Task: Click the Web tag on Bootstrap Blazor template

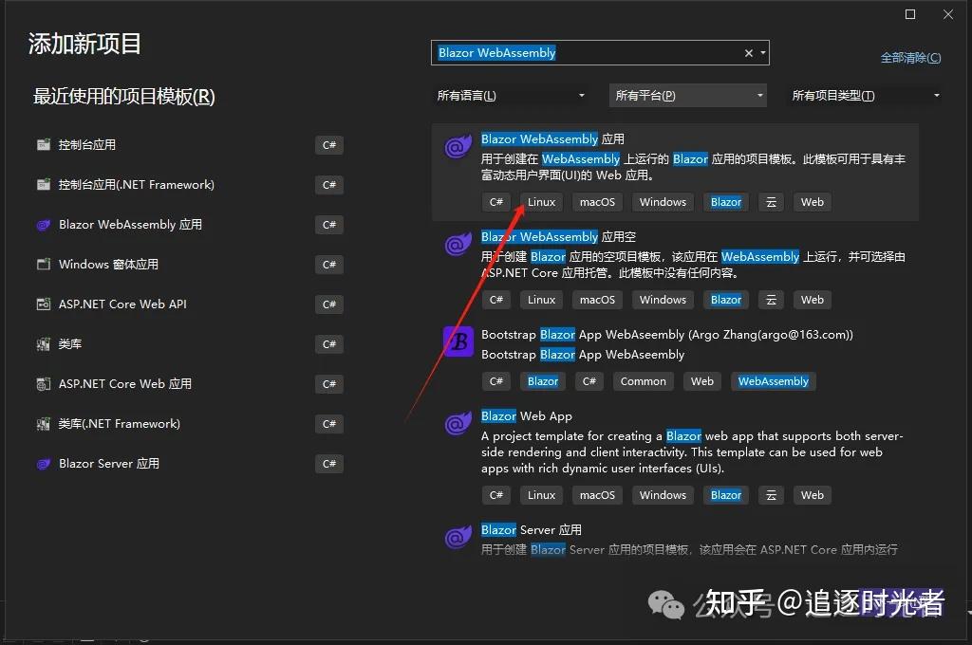Action: pos(701,381)
